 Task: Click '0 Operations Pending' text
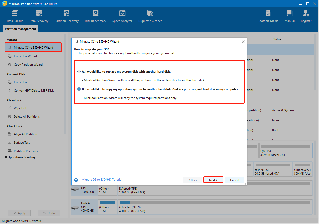pyautogui.click(x=20, y=157)
